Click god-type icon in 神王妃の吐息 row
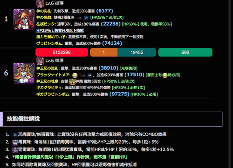233x168 pixels. coord(72,81)
